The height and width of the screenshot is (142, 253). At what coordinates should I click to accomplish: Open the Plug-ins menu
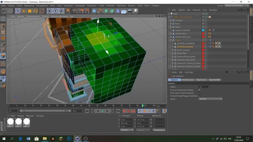click(x=132, y=6)
